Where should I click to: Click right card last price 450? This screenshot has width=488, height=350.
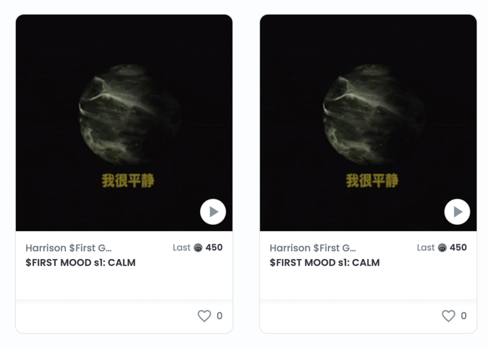coord(458,247)
